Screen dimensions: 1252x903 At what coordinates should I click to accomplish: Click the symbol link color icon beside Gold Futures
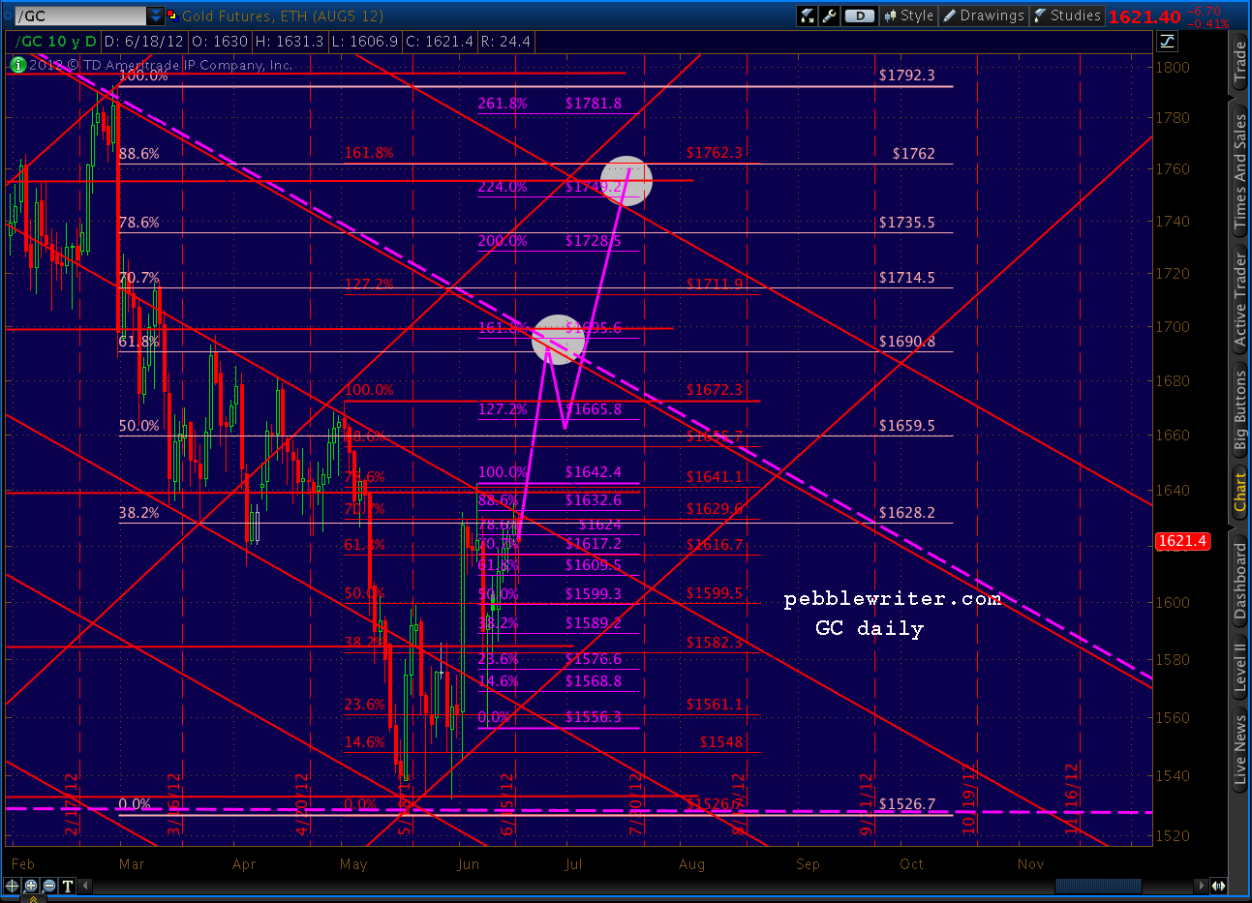[x=172, y=15]
